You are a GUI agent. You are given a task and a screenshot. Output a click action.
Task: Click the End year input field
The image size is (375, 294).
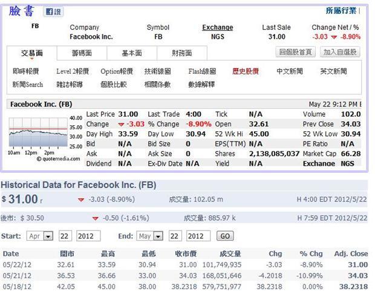[198, 236]
